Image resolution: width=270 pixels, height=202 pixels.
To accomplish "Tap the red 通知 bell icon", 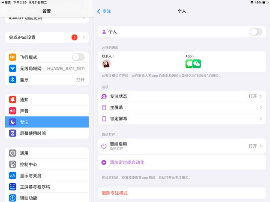I will pos(12,100).
